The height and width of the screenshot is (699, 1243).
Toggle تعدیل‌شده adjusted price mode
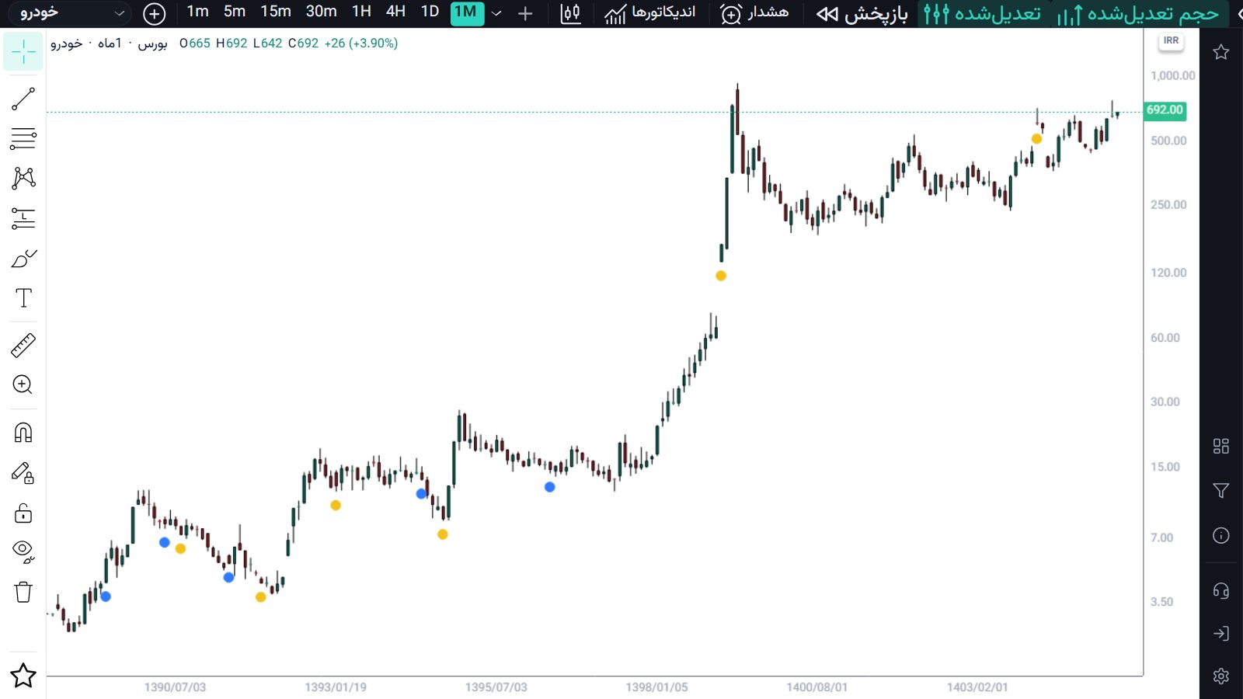[x=982, y=13]
